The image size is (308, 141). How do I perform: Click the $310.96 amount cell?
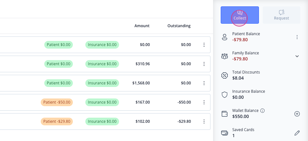[142, 64]
